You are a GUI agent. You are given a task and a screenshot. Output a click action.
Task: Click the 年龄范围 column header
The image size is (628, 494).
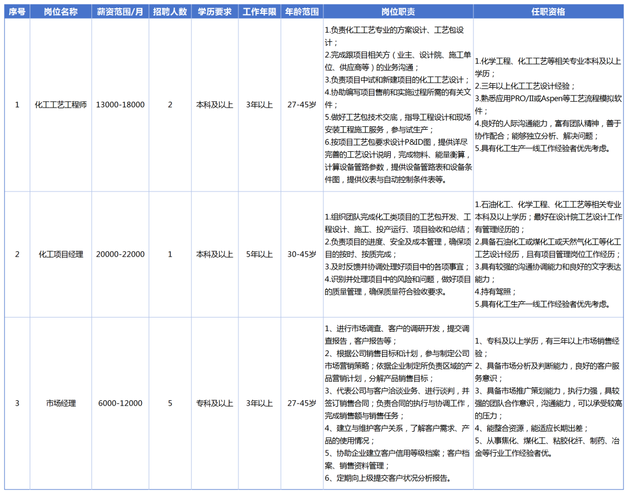302,12
